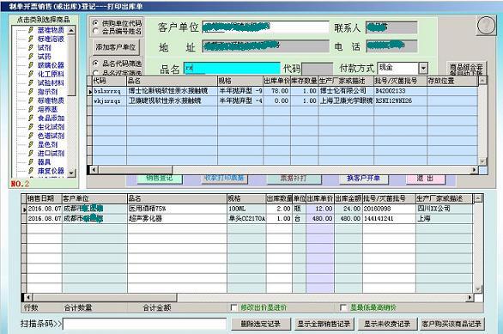Click the leaf icon beside 基准物质

pos(31,30)
